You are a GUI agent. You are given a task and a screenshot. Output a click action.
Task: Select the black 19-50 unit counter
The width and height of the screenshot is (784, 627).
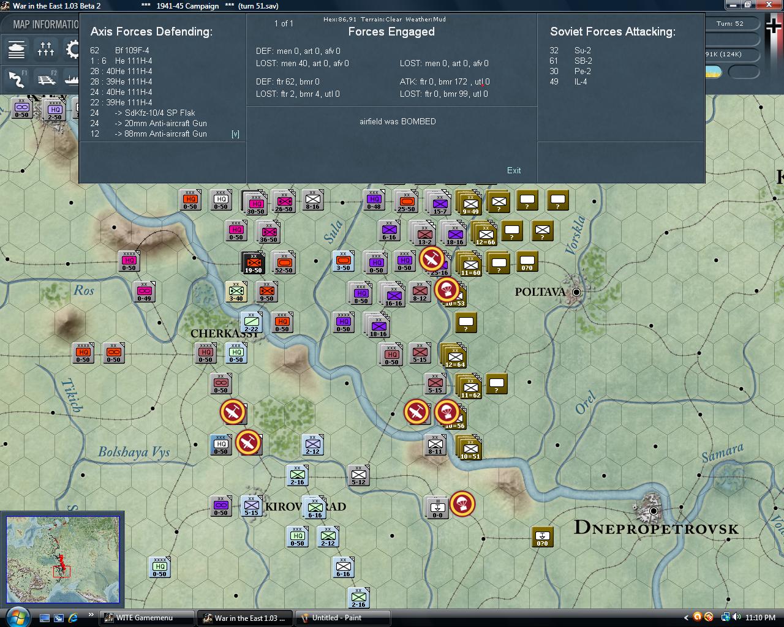(253, 262)
